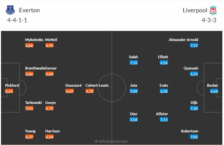224x145 pixels.
Task: Open Allister's 7,13 rating badge
Action: [164, 120]
